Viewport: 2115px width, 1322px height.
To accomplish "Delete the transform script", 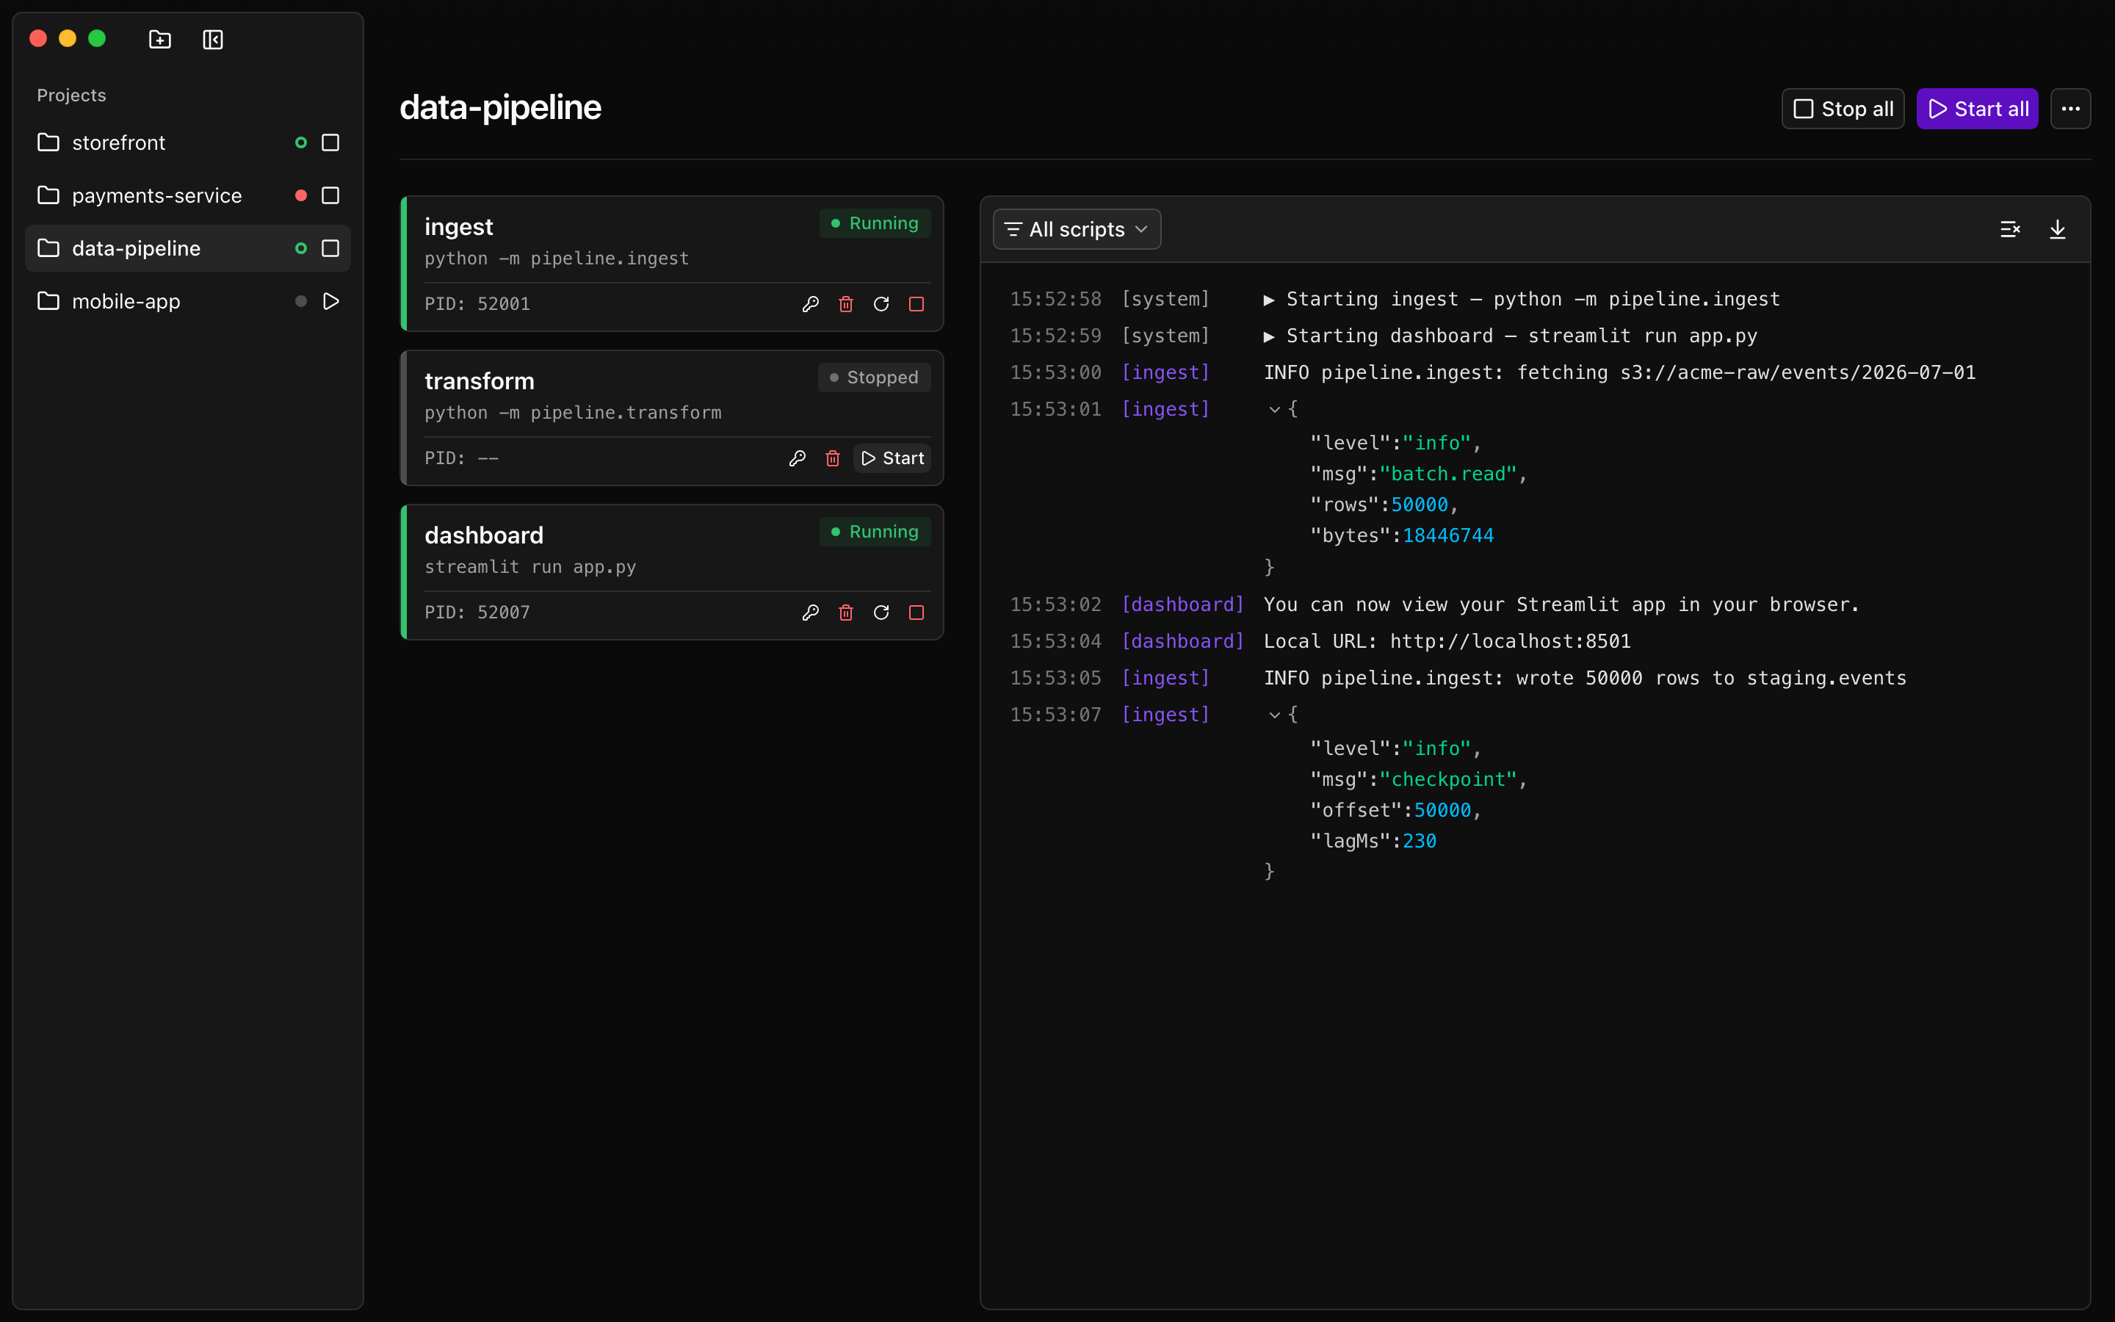I will (832, 458).
